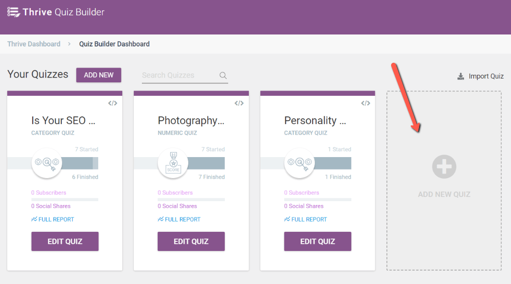The height and width of the screenshot is (284, 511).
Task: Open embed code for Photography quiz
Action: tap(239, 103)
